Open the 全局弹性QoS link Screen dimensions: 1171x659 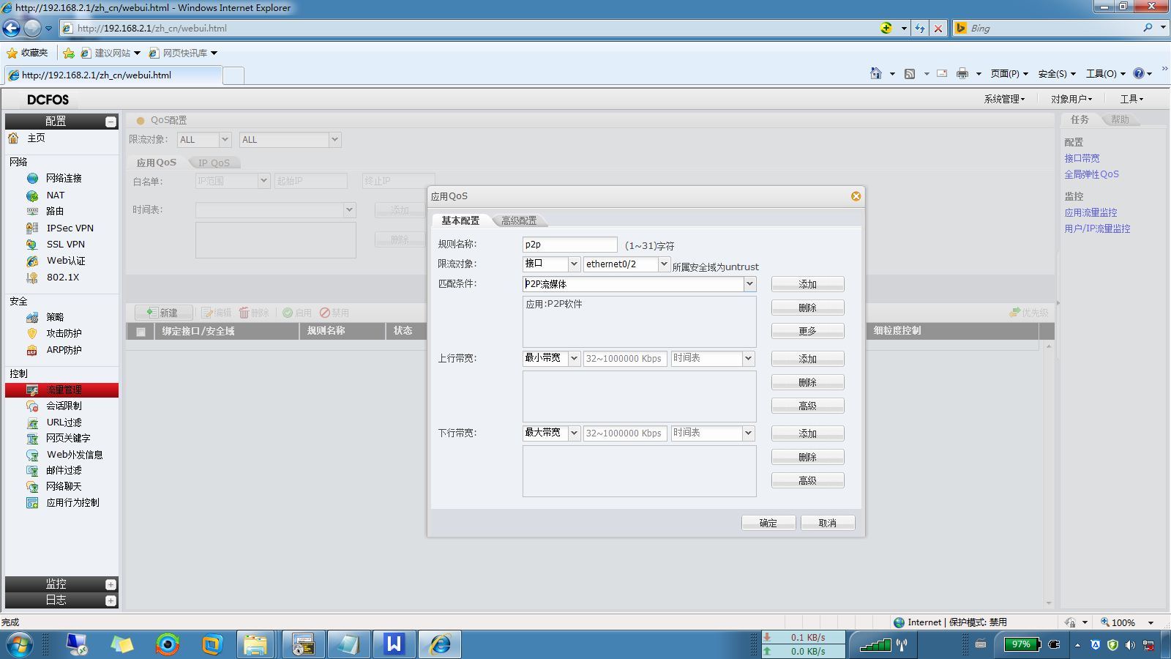[1091, 174]
